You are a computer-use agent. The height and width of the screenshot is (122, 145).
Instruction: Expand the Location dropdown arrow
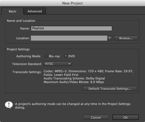click(x=110, y=38)
